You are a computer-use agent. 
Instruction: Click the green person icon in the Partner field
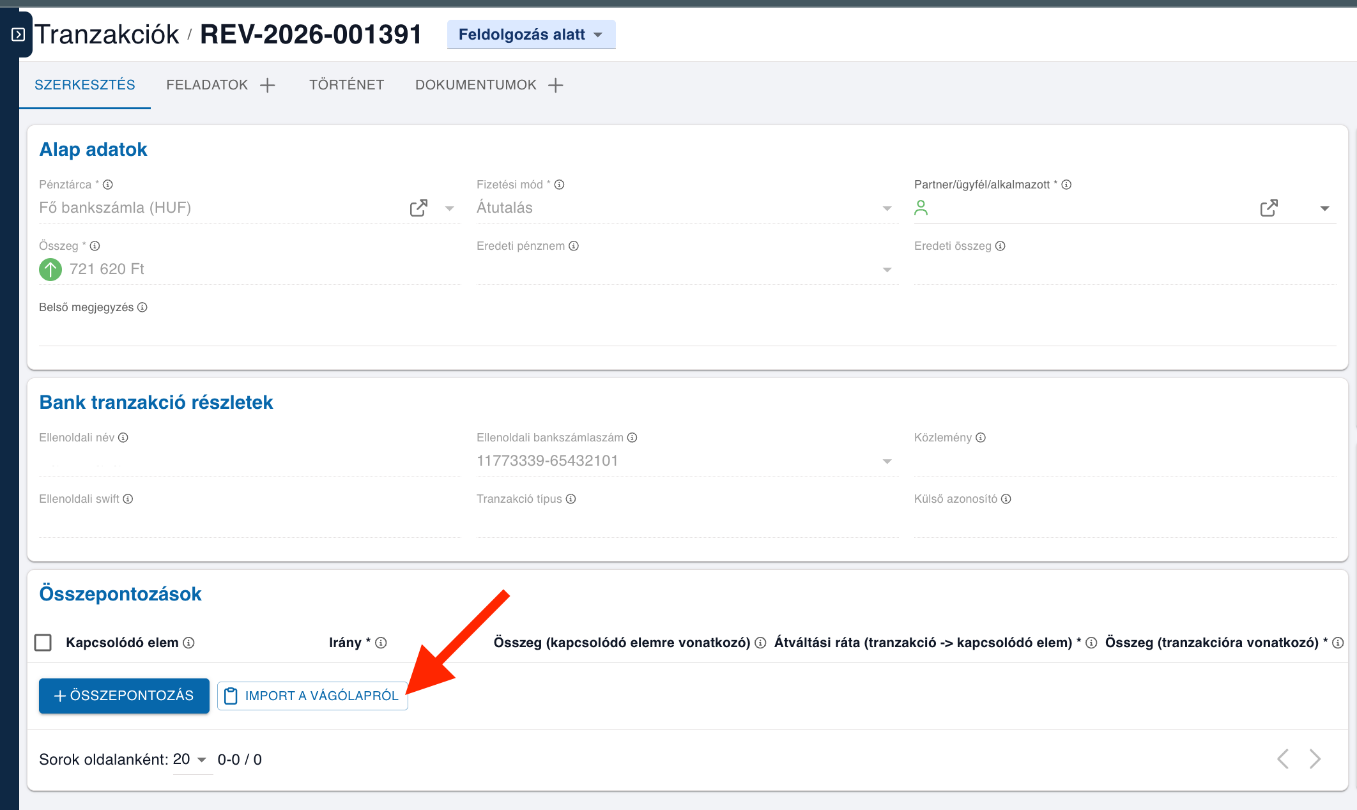coord(921,208)
